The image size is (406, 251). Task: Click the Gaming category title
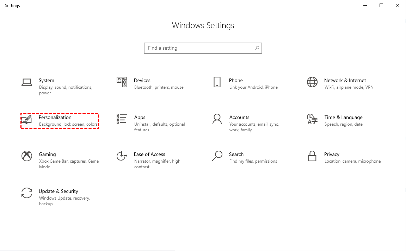[x=47, y=154]
